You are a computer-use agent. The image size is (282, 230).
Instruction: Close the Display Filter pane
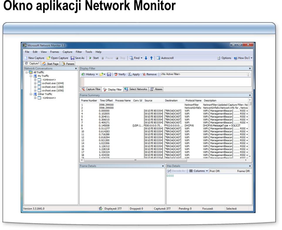click(x=250, y=69)
